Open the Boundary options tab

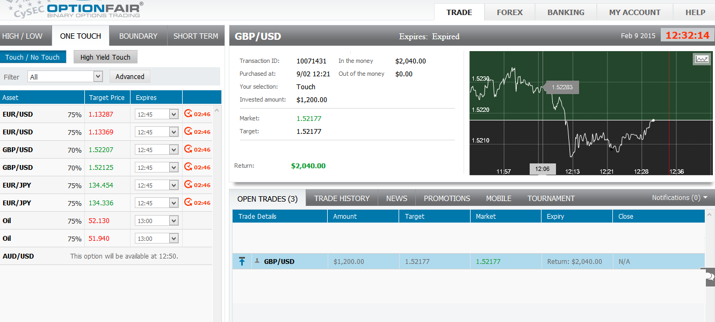138,36
